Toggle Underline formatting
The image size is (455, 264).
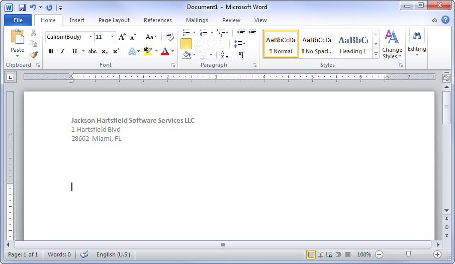[74, 51]
